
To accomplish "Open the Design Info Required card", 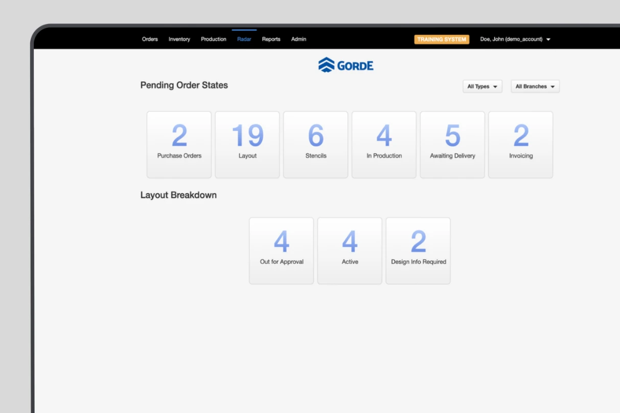I will click(x=419, y=251).
